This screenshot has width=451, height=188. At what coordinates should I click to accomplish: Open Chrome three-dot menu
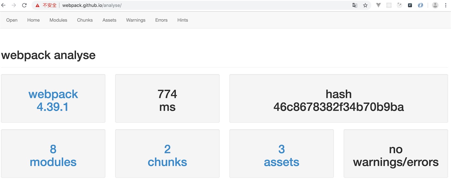[446, 5]
